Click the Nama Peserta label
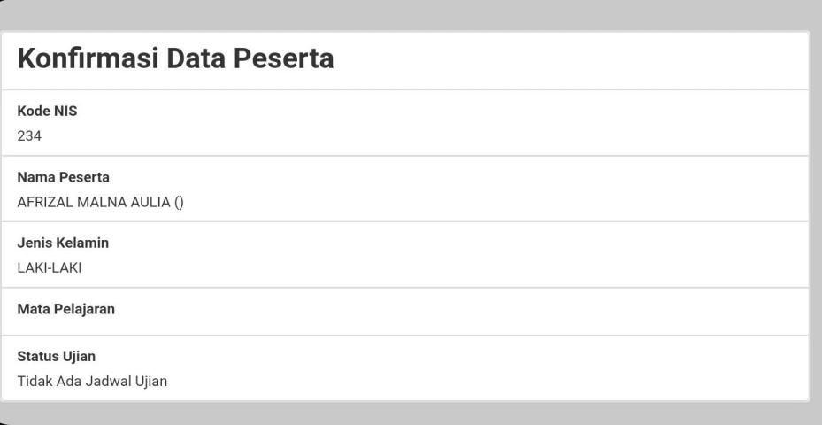 [64, 178]
